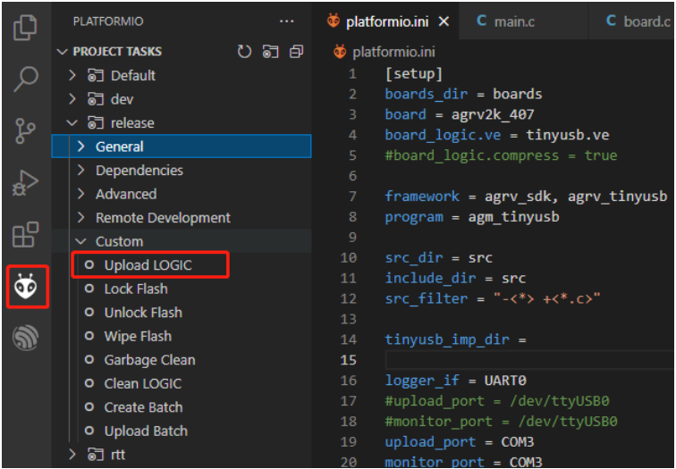Expand the Dependencies task group

tap(81, 171)
